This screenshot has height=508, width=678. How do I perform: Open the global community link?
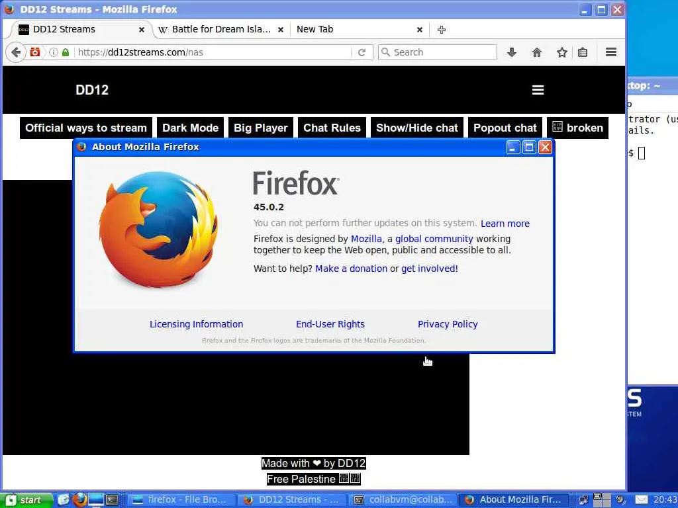pos(434,239)
